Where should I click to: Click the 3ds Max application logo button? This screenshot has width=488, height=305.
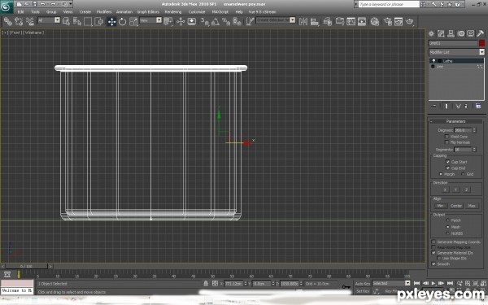7,7
